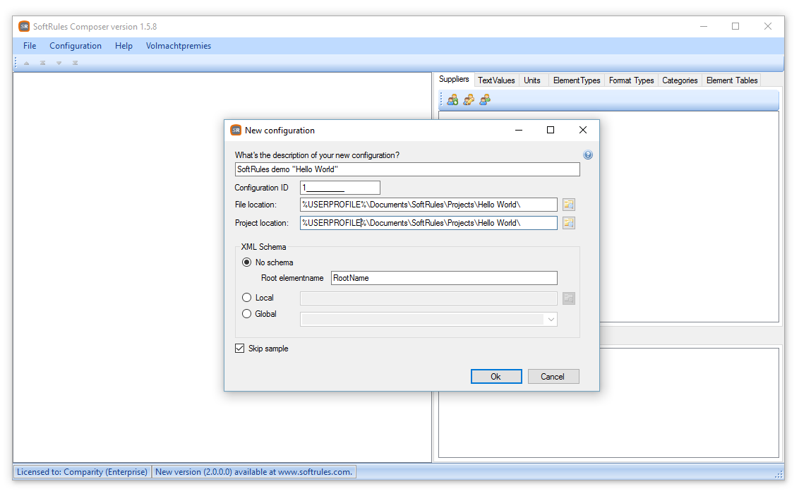
Task: Choose the Local schema radio button
Action: pos(246,298)
